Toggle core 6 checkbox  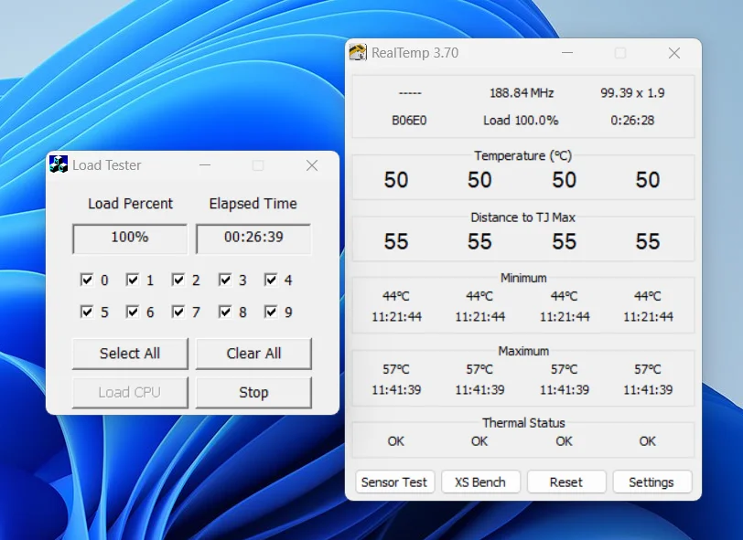pyautogui.click(x=132, y=312)
